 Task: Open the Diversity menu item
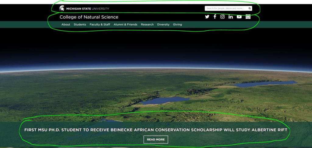pyautogui.click(x=163, y=25)
